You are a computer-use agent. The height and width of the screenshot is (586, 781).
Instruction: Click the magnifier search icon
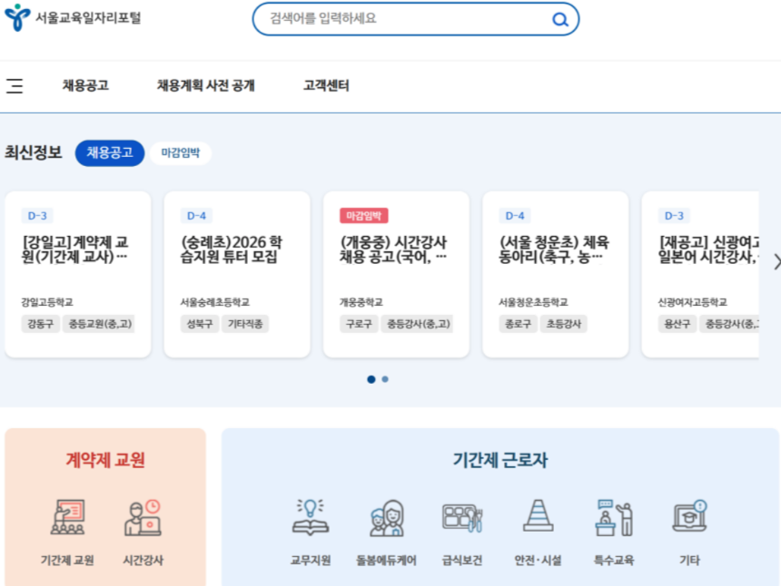click(559, 19)
